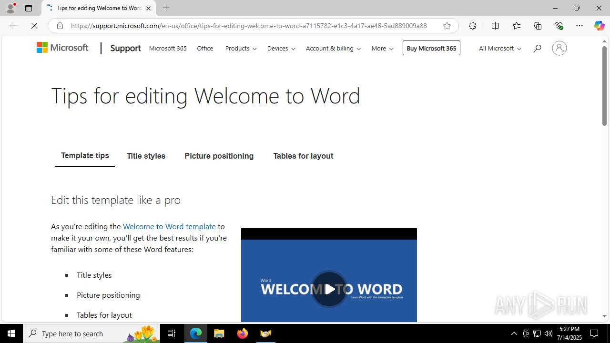The image size is (610, 343).
Task: Expand the Account & billing dropdown
Action: [333, 48]
